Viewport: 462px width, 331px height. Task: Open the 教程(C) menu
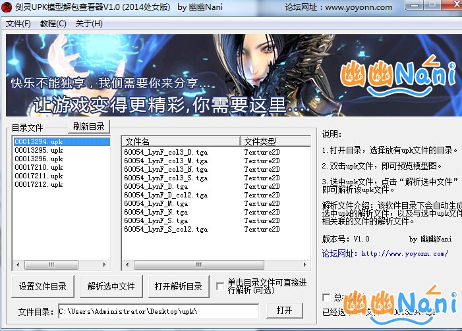click(53, 24)
